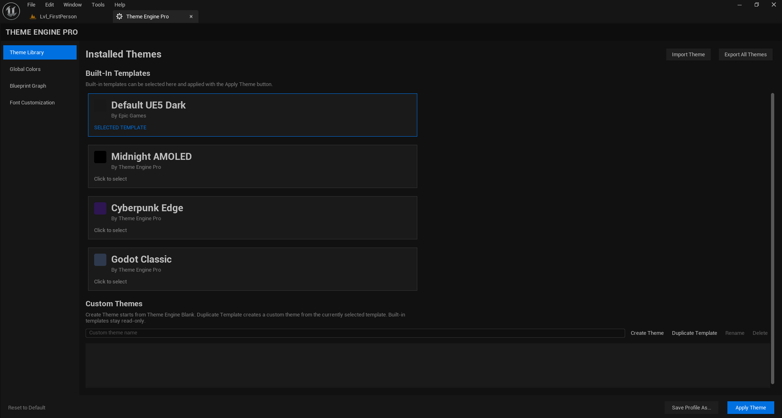Open the Window menu
Screen dimensions: 782x418
coord(73,5)
